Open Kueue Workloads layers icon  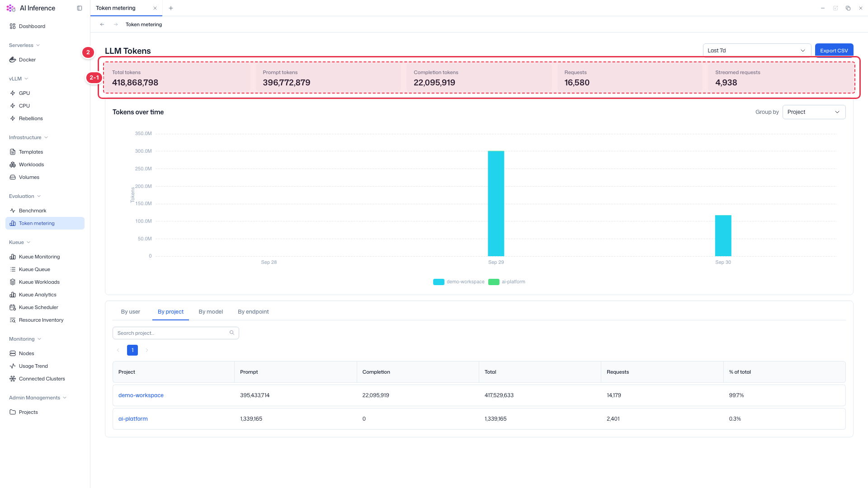[13, 282]
